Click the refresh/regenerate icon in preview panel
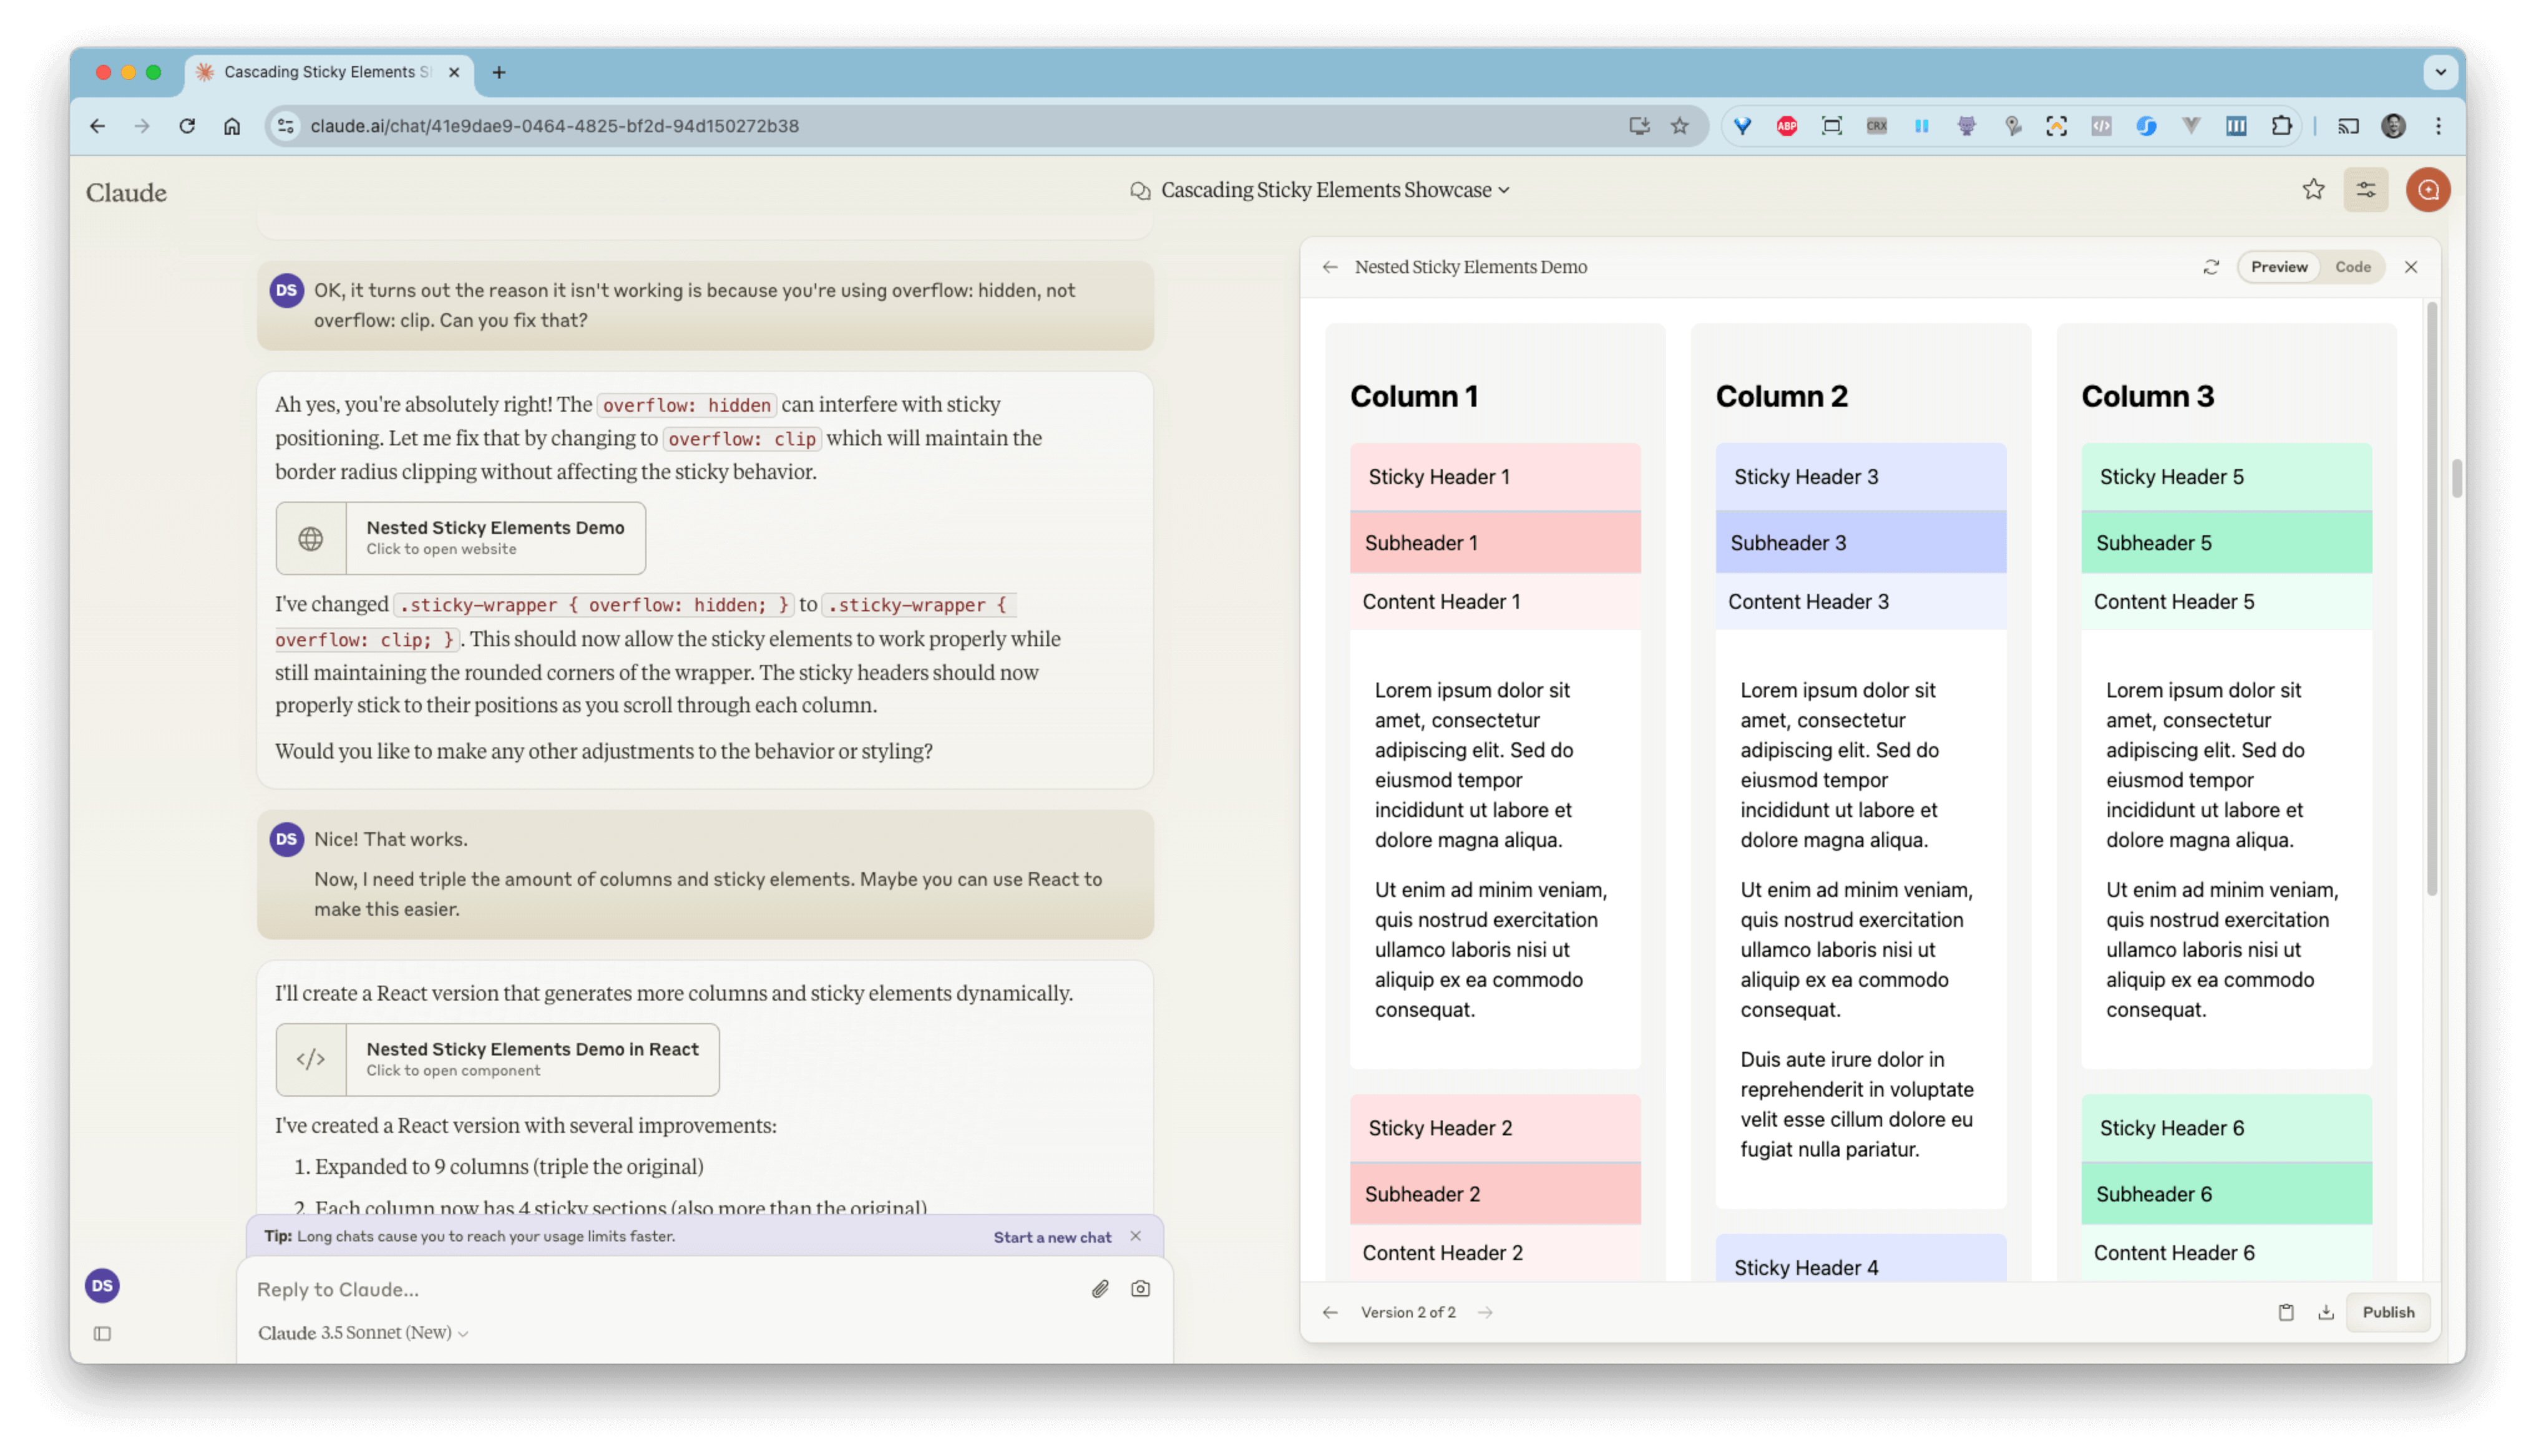Viewport: 2536px width, 1456px height. (x=2212, y=266)
